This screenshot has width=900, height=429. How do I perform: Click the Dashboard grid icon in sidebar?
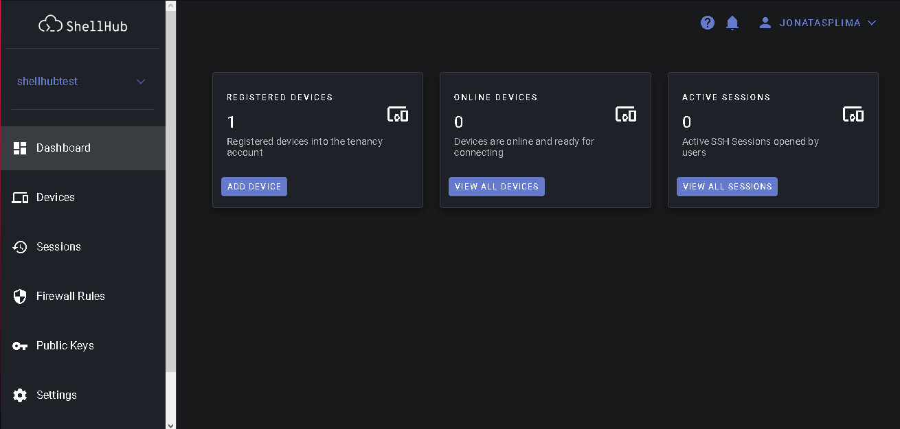click(20, 148)
